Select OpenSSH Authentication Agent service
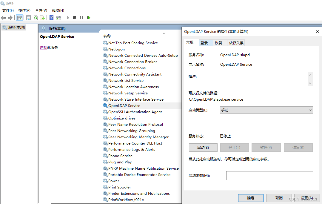The width and height of the screenshot is (322, 204). pyautogui.click(x=135, y=112)
